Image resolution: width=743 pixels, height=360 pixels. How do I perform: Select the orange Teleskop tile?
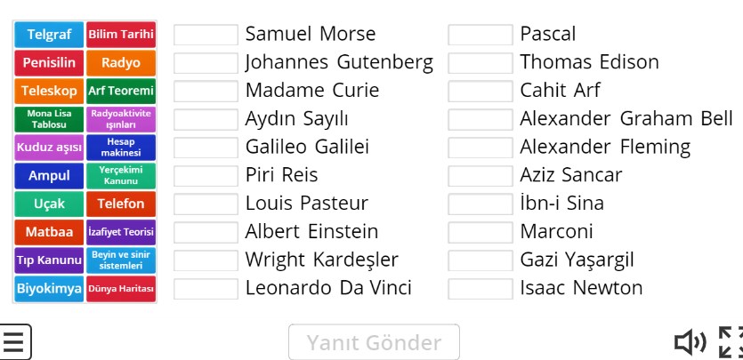[x=49, y=91]
